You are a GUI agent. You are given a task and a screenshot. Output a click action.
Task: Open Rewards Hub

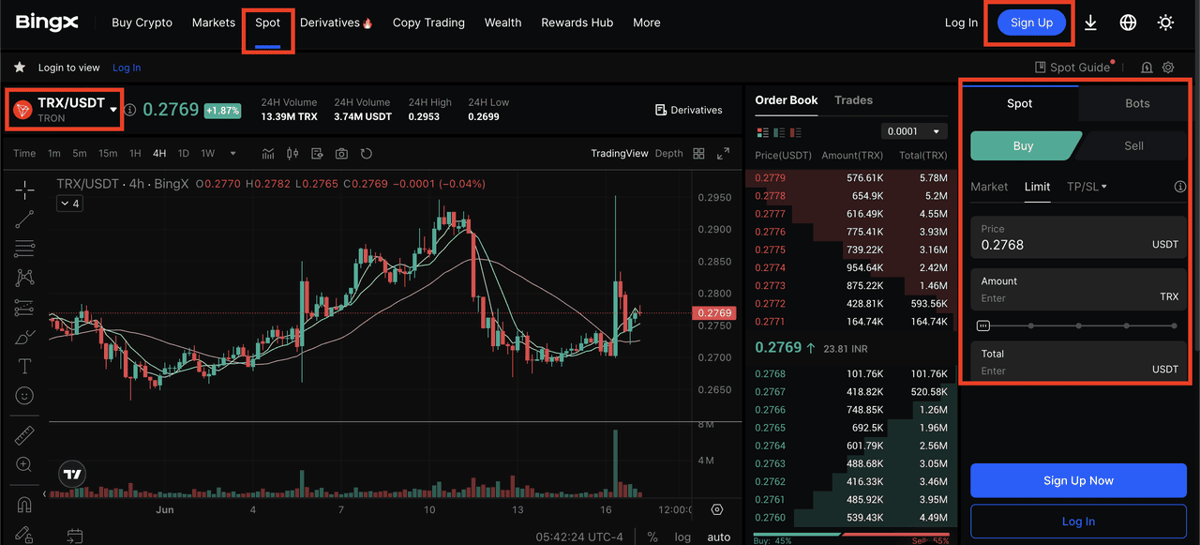click(x=577, y=23)
